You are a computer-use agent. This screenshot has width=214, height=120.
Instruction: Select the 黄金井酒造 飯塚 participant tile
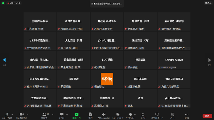click(74, 60)
